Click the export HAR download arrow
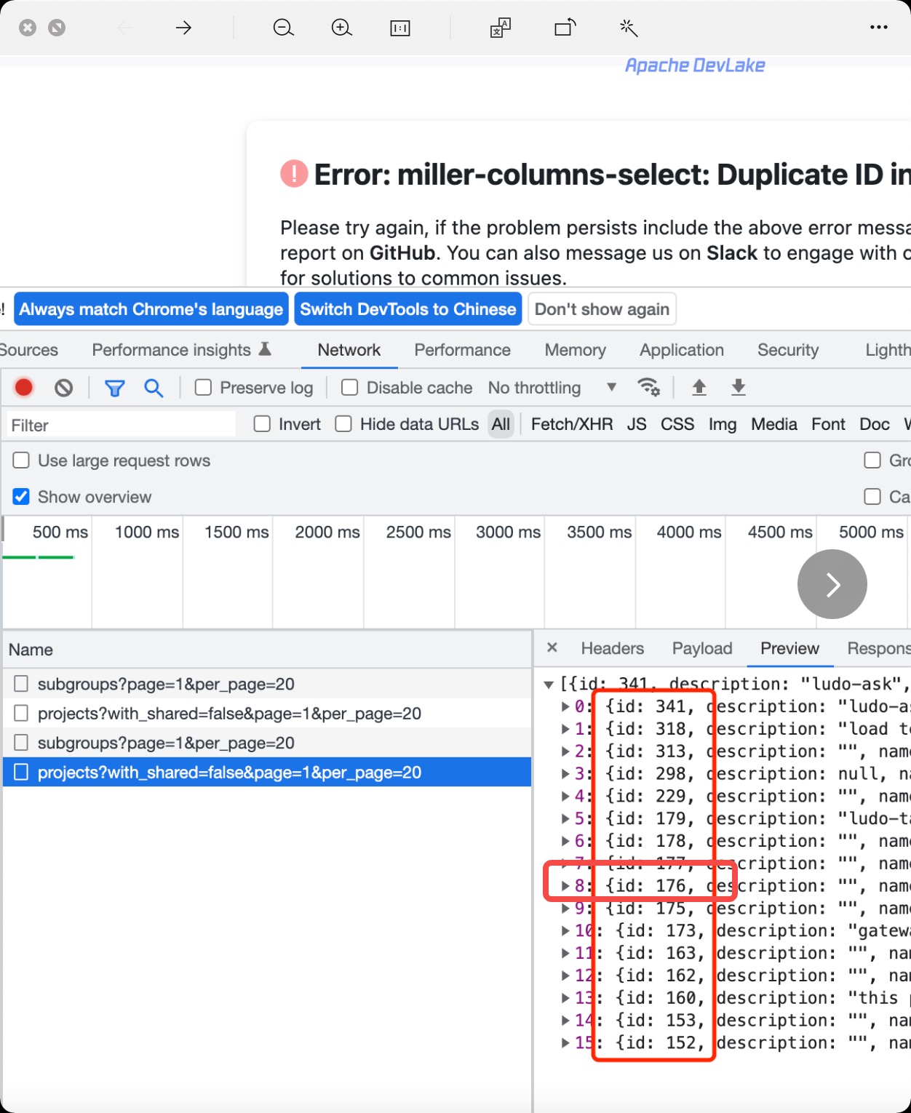The width and height of the screenshot is (911, 1113). pyautogui.click(x=739, y=387)
